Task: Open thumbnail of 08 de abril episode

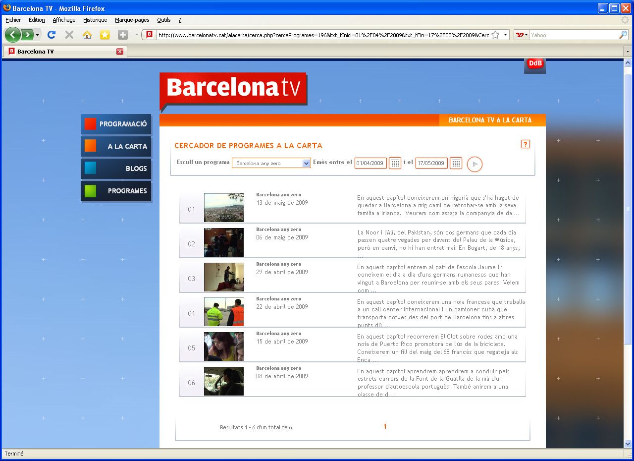Action: (224, 381)
